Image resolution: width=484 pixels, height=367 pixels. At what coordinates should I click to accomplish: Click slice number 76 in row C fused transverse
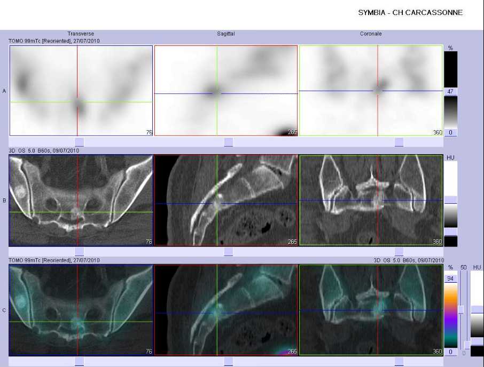(x=149, y=352)
